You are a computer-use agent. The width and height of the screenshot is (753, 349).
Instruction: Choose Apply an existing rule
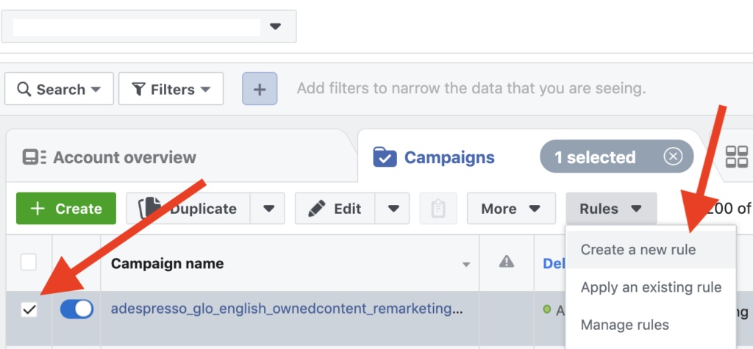coord(650,287)
